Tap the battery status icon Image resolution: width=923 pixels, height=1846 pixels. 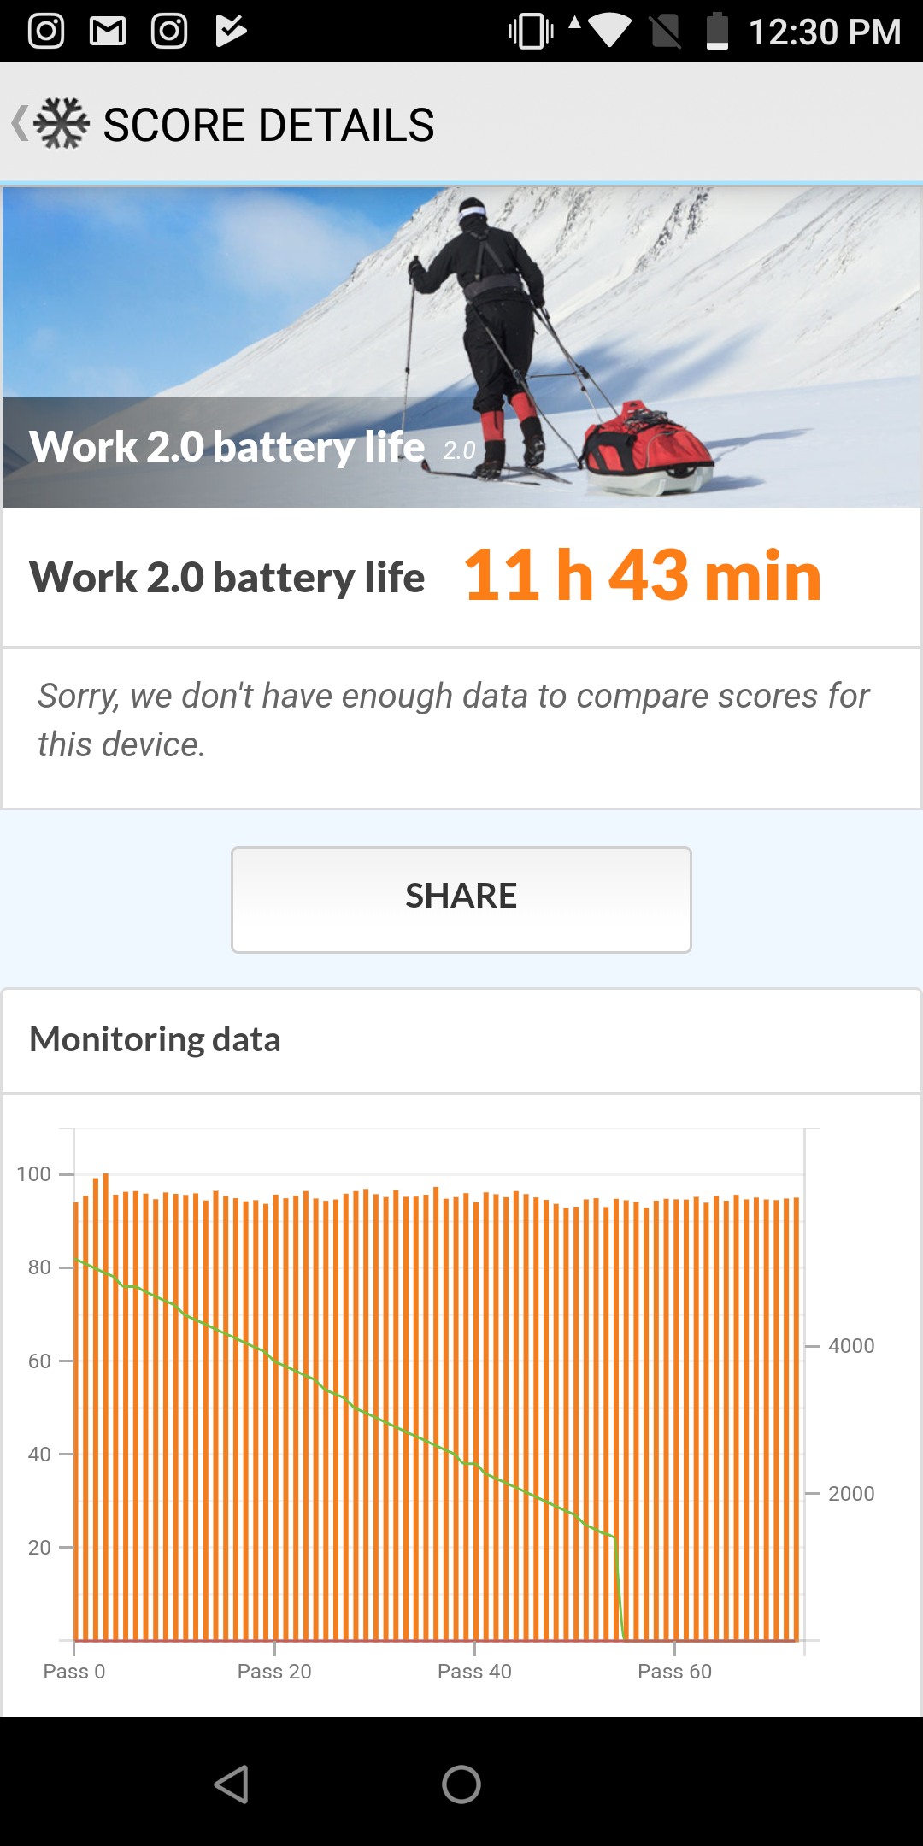pyautogui.click(x=717, y=32)
